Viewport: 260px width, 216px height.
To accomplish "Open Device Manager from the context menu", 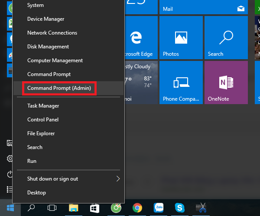I will [45, 19].
